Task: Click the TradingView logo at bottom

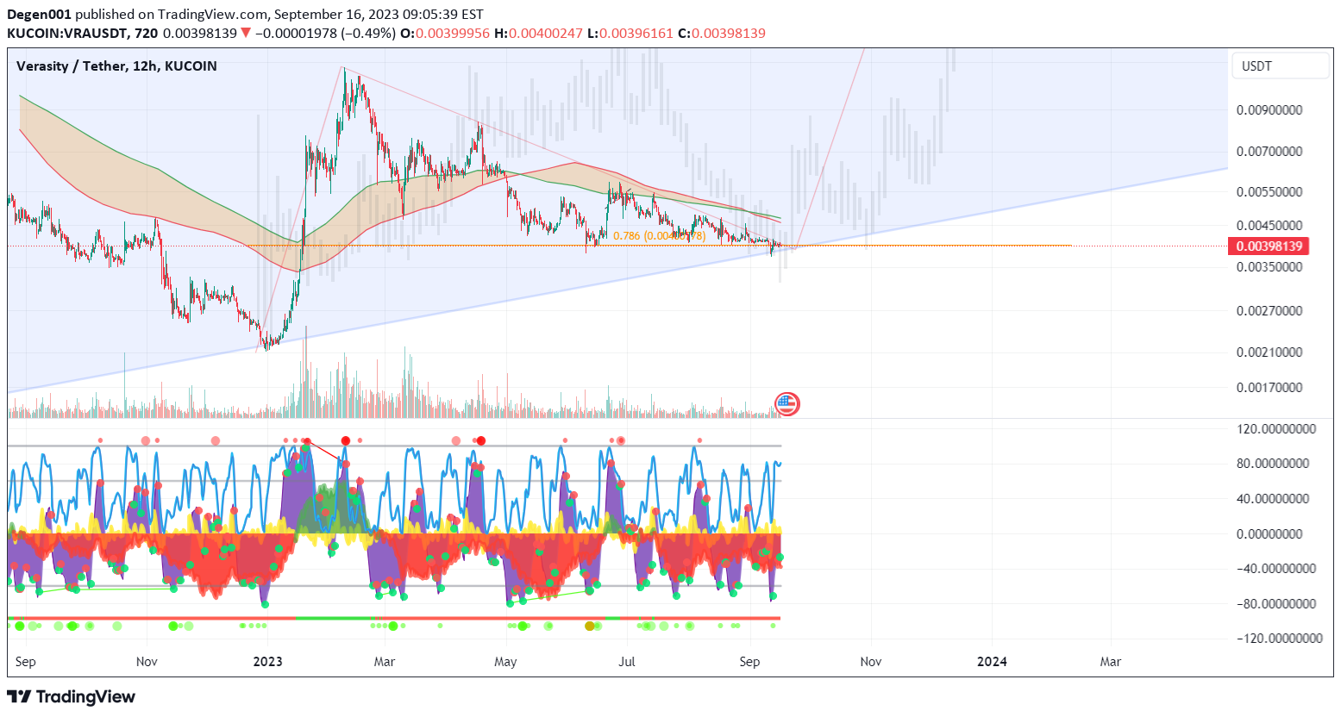Action: (x=72, y=696)
